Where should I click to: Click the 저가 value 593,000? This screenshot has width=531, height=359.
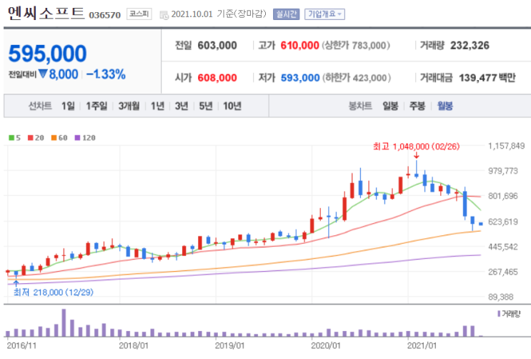click(x=300, y=78)
